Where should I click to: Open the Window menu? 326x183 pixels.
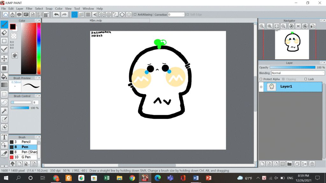pos(88,9)
